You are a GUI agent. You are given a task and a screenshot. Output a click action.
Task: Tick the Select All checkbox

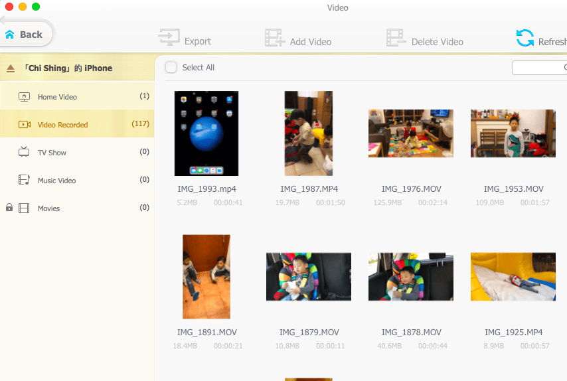171,67
